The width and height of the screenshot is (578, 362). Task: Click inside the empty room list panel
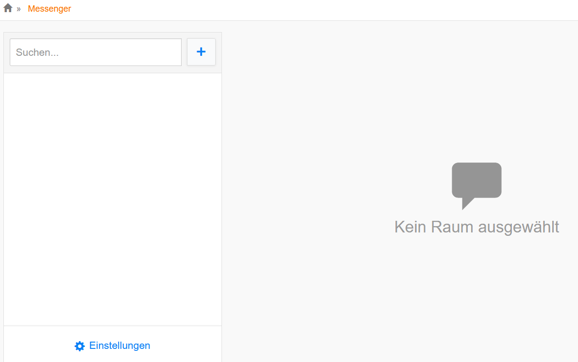[113, 199]
